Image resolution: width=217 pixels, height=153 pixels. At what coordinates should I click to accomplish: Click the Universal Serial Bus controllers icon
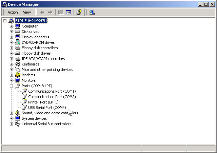coord(17,124)
